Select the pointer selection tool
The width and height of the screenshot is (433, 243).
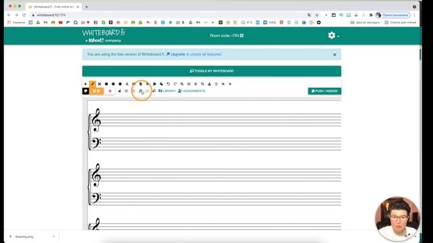coord(86,84)
